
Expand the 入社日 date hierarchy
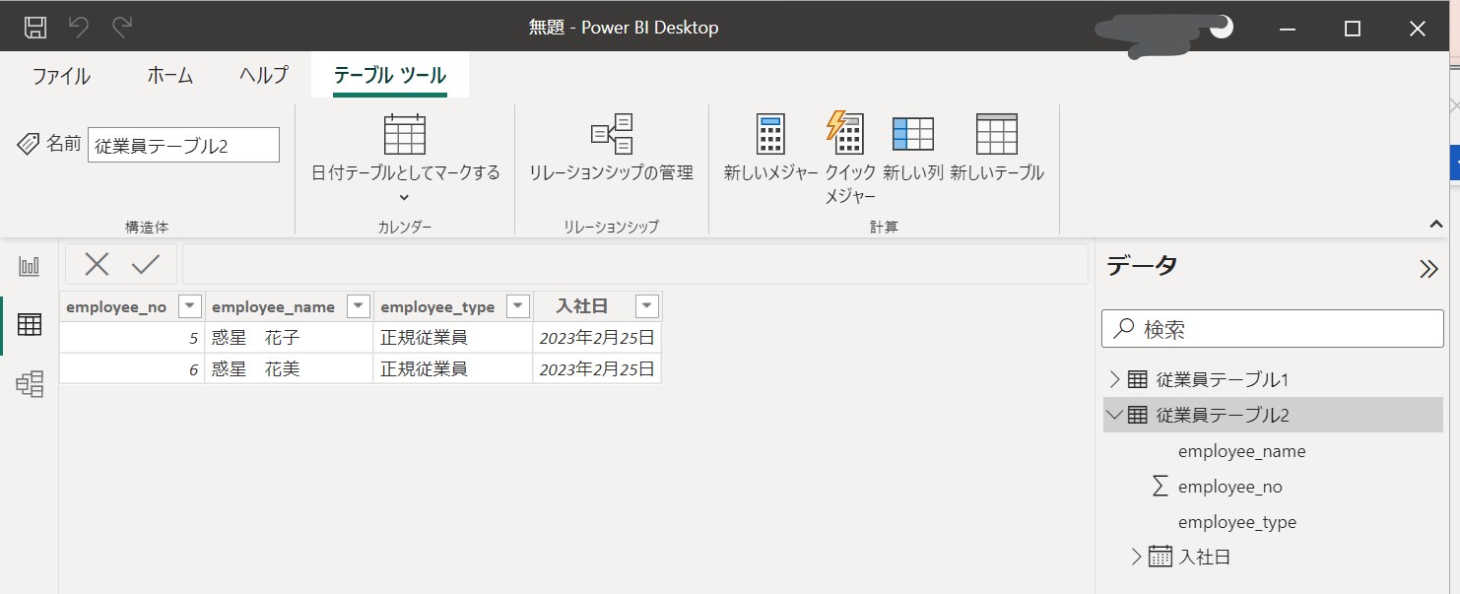tap(1137, 557)
